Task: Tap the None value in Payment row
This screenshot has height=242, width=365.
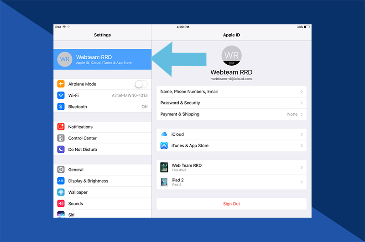Action: [292, 114]
